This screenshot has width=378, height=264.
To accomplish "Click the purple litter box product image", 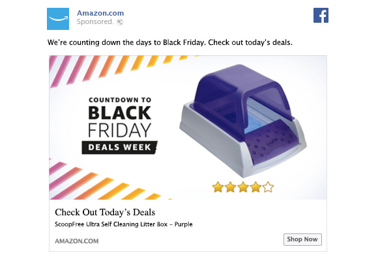I will pyautogui.click(x=242, y=120).
